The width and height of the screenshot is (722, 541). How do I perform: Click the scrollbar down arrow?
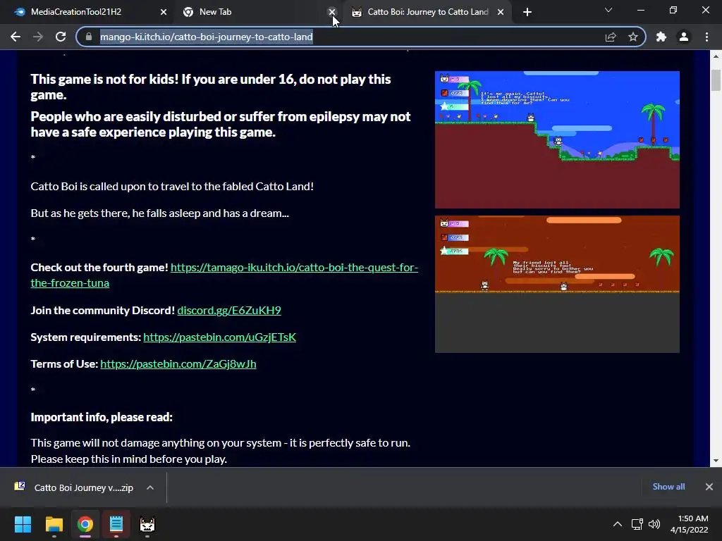pos(716,461)
